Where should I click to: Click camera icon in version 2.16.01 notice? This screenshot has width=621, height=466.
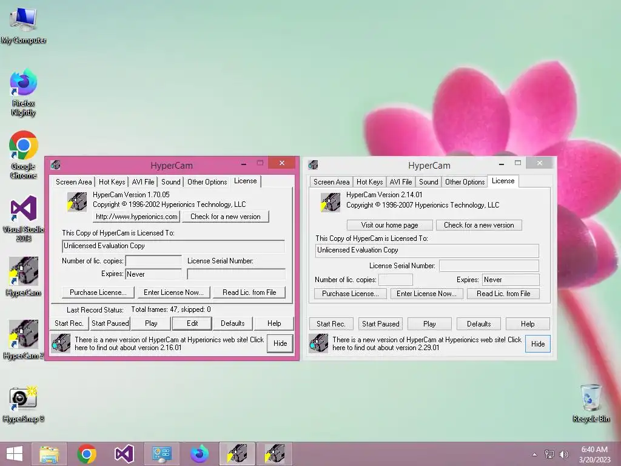pos(61,343)
